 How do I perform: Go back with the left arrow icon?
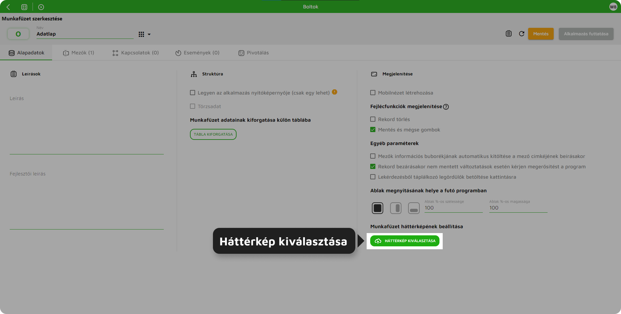[8, 7]
